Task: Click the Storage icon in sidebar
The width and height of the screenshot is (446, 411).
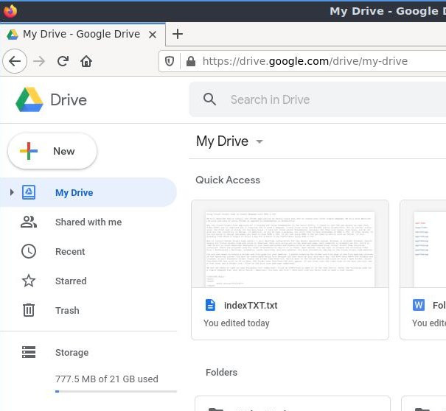Action: 29,353
